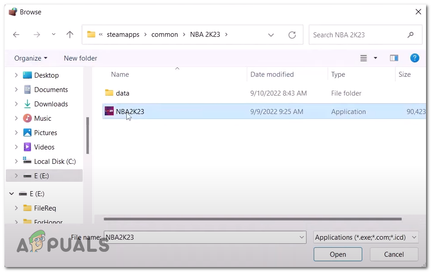Expand the Videos tree node
The height and width of the screenshot is (272, 431).
[16, 147]
